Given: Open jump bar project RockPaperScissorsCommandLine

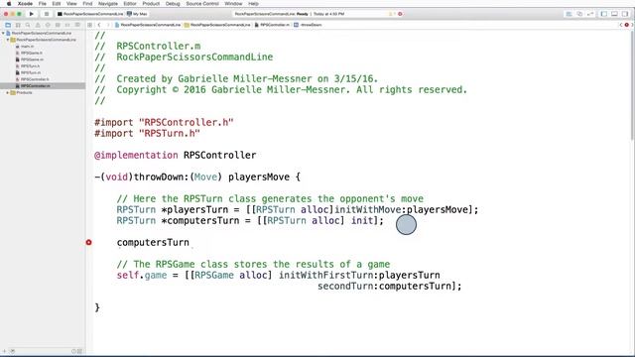Looking at the screenshot, I should click(x=148, y=25).
